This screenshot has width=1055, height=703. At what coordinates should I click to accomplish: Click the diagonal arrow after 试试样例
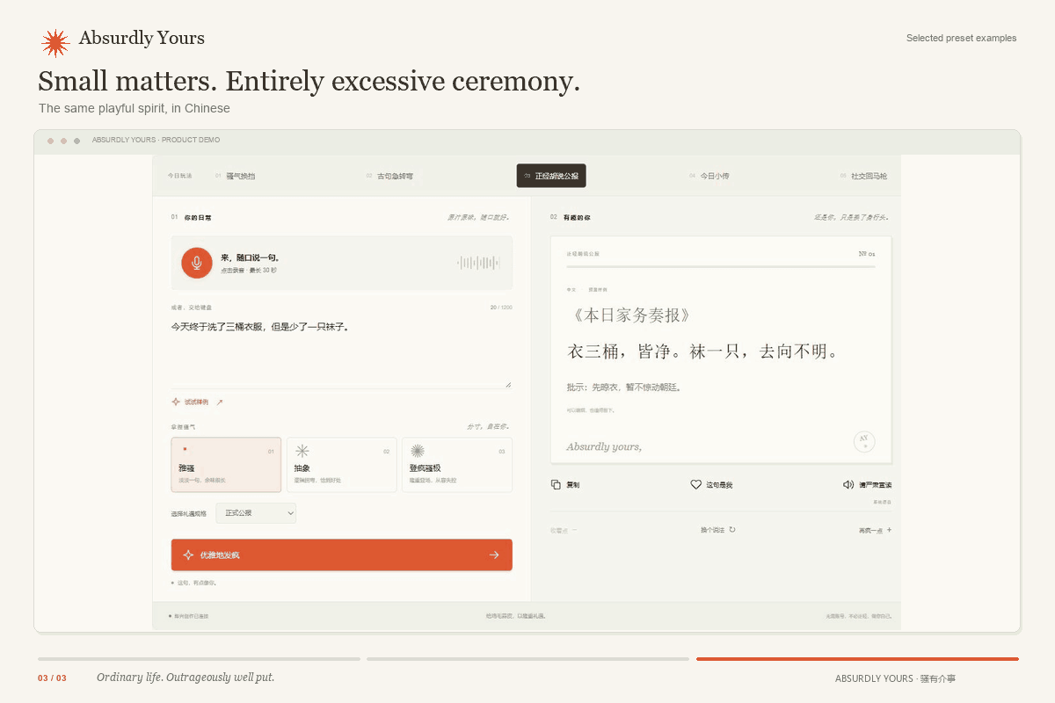[220, 402]
